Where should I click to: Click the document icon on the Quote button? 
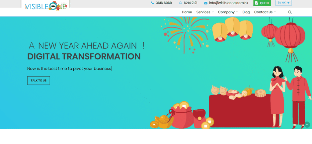pyautogui.click(x=257, y=3)
